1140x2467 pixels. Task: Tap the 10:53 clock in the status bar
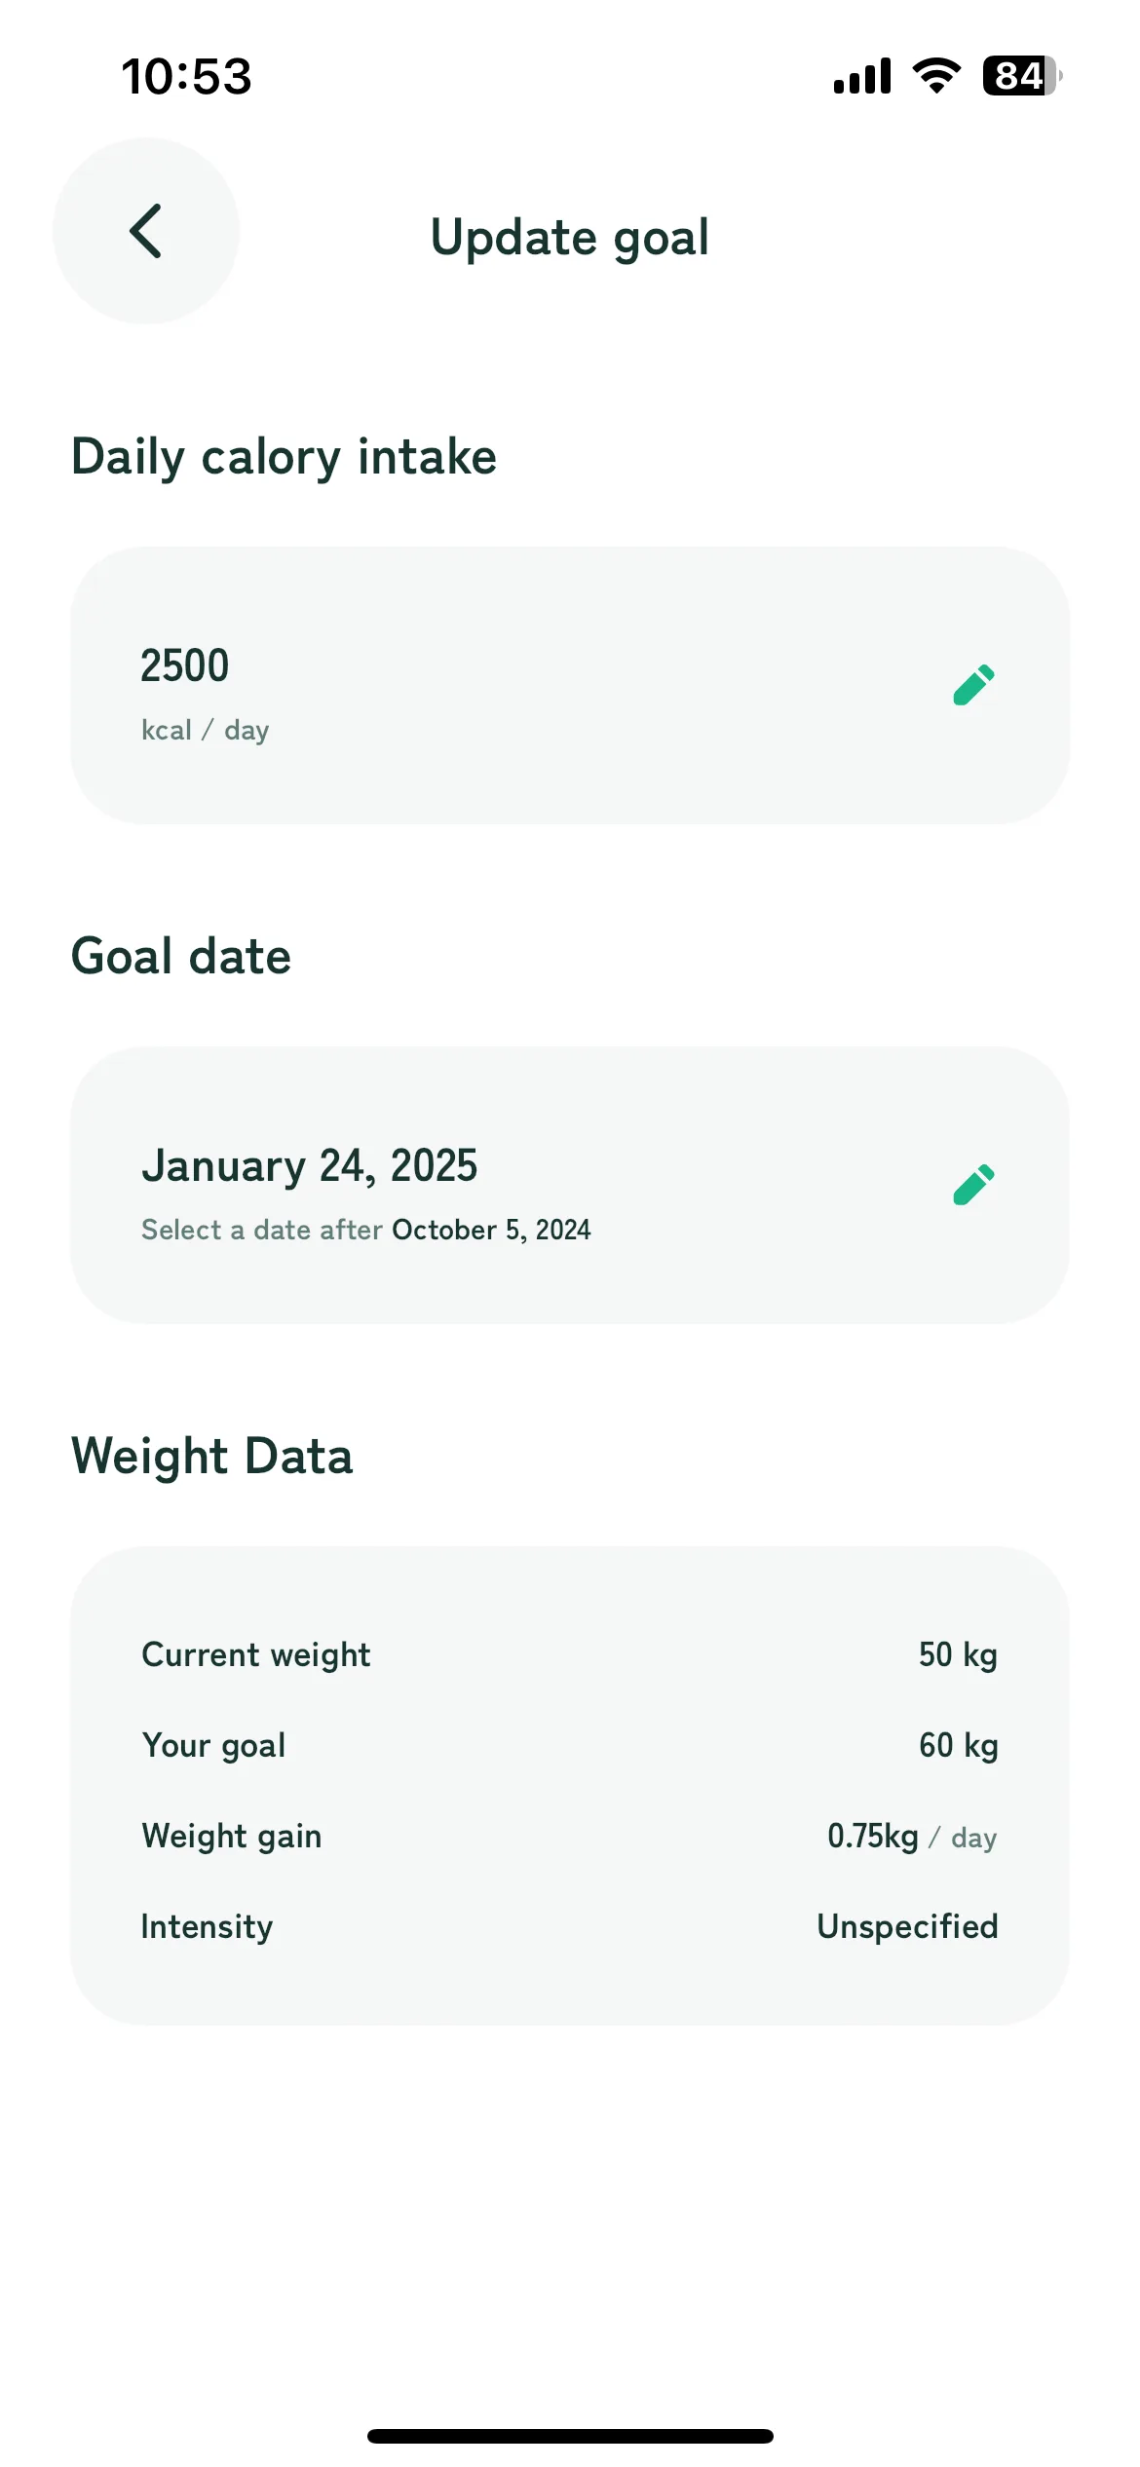pyautogui.click(x=186, y=76)
